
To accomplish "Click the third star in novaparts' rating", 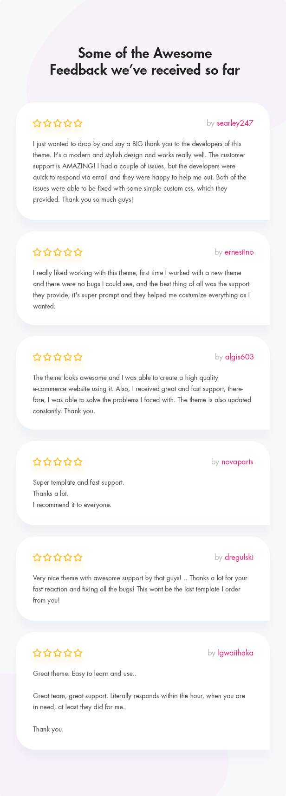I will click(x=58, y=462).
